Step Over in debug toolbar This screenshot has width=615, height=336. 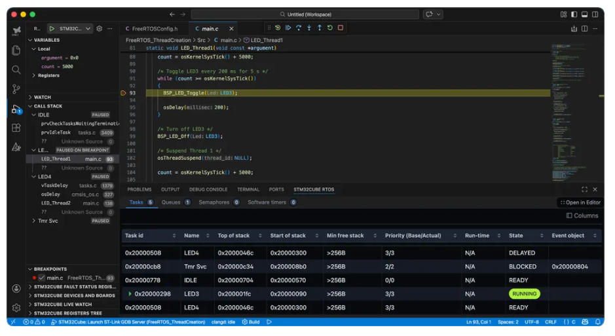click(x=299, y=28)
